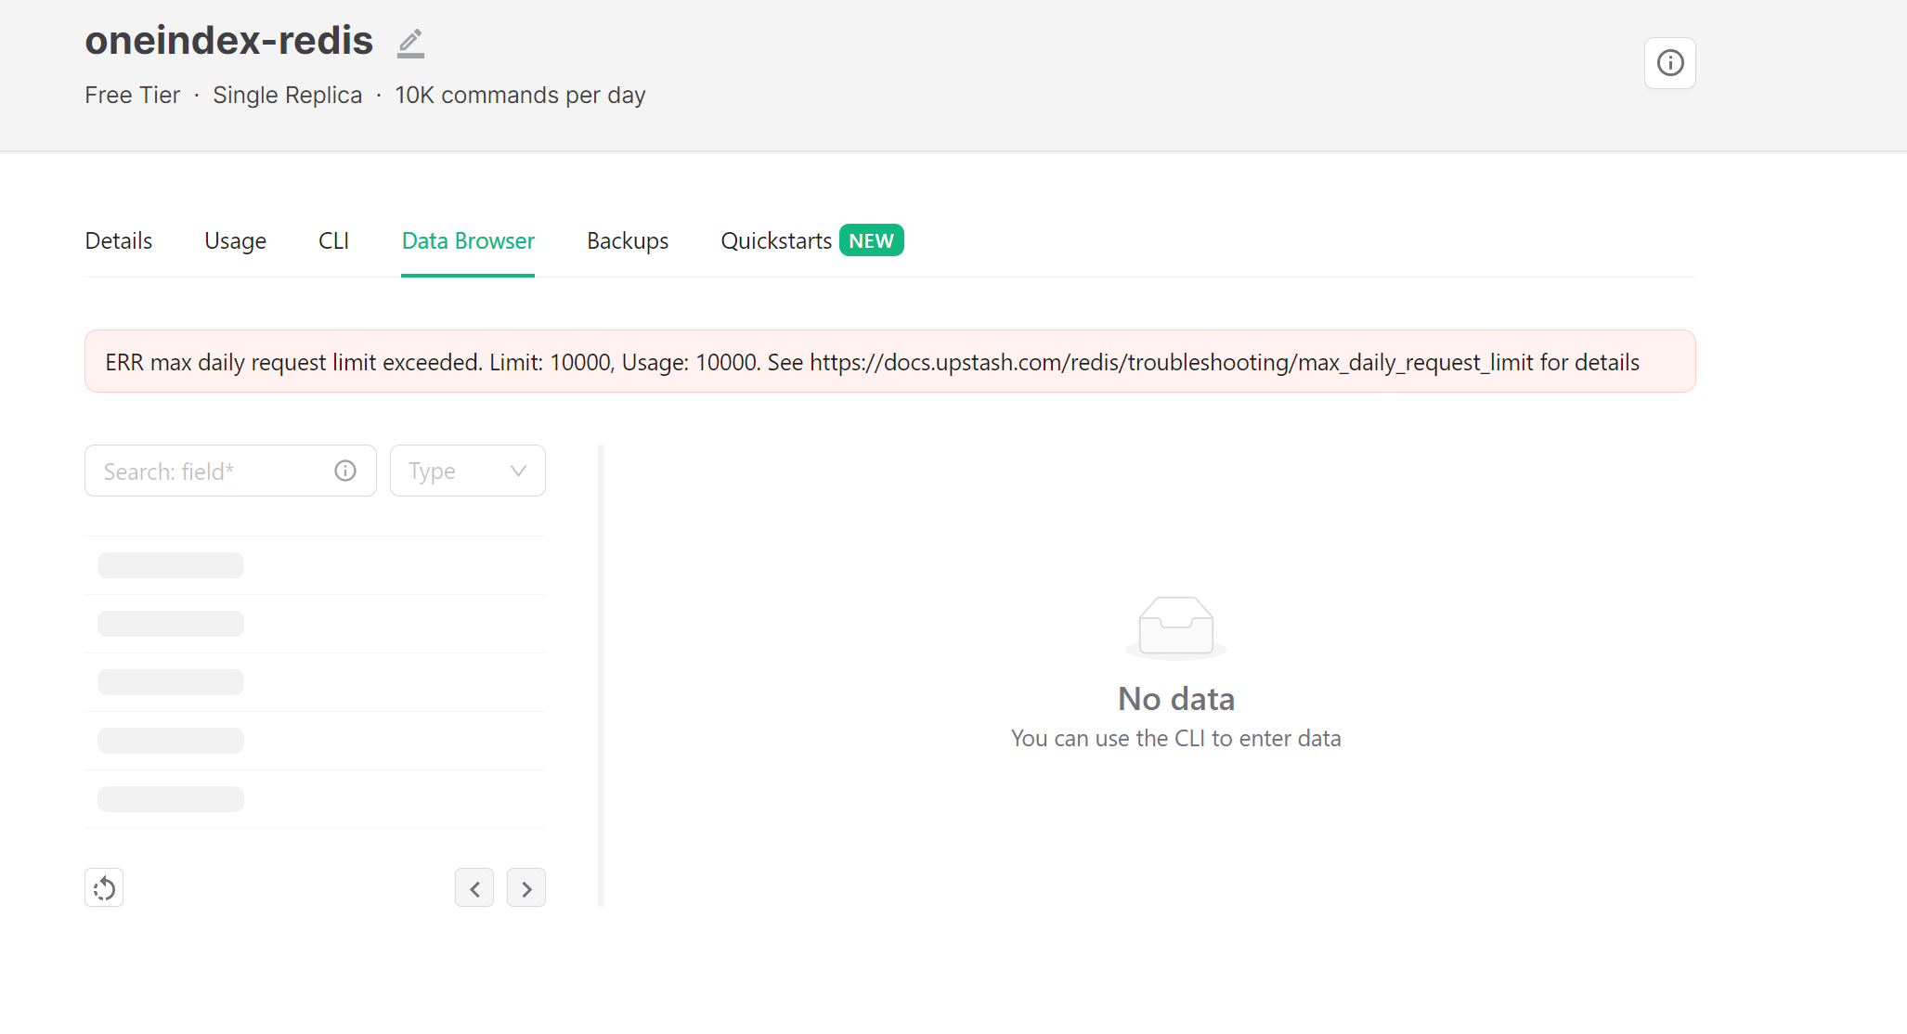Select the first loading placeholder row
The width and height of the screenshot is (1907, 1034).
170,564
